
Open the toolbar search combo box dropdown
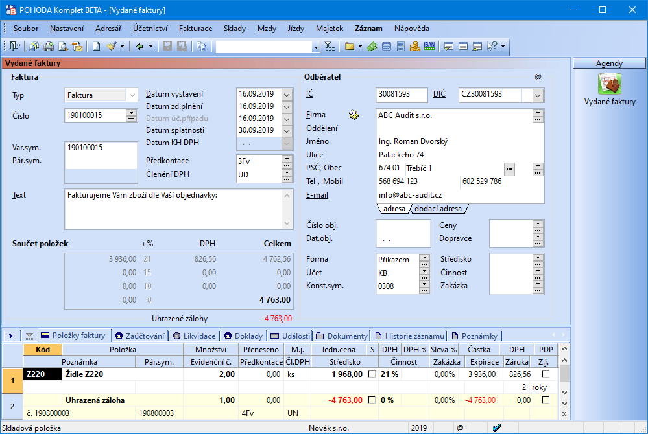(316, 47)
